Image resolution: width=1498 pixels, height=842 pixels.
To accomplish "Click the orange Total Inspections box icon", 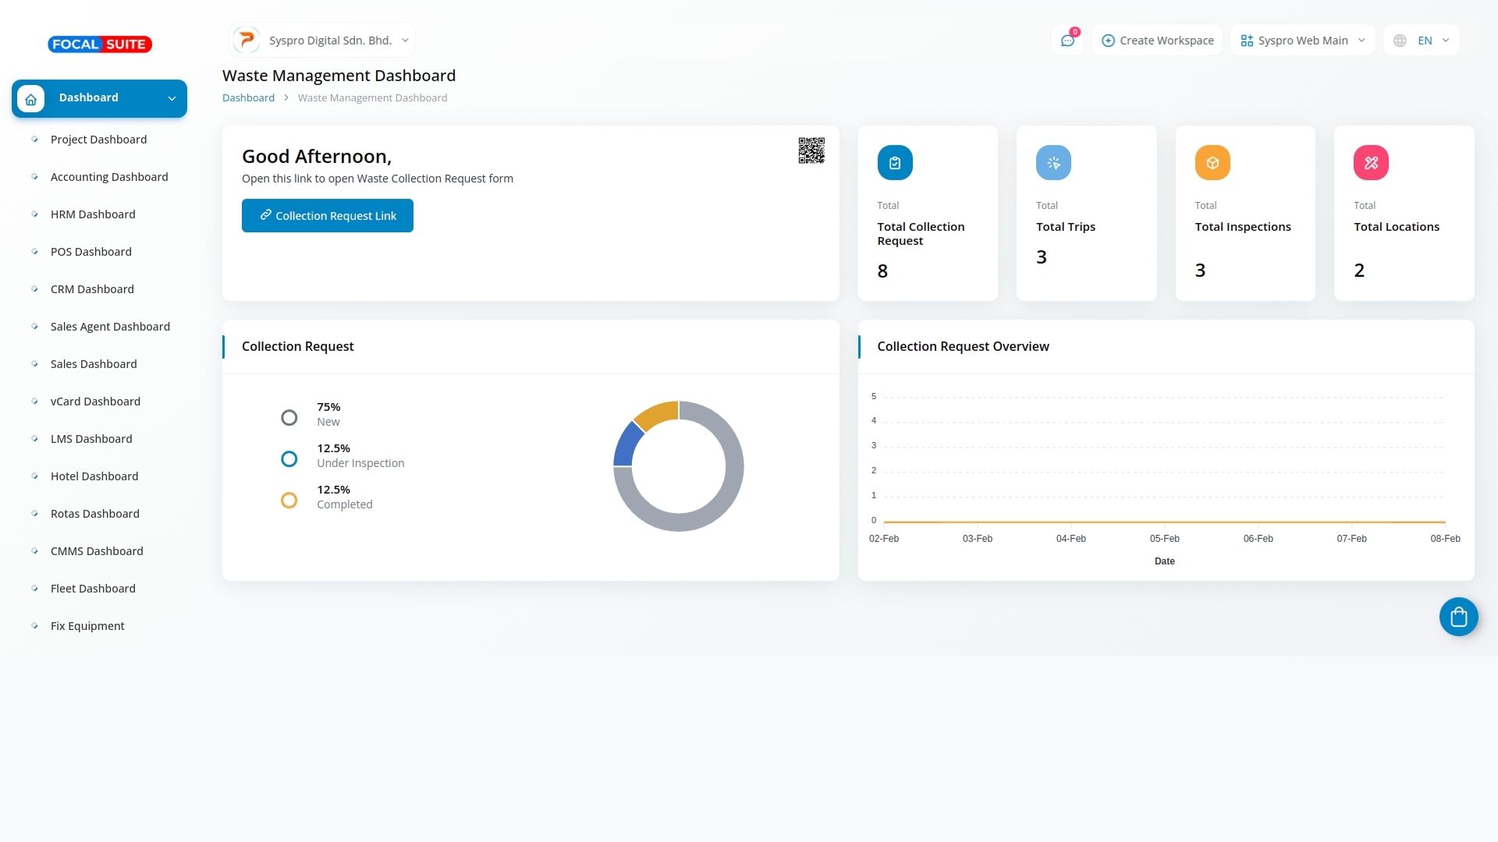I will click(x=1212, y=163).
